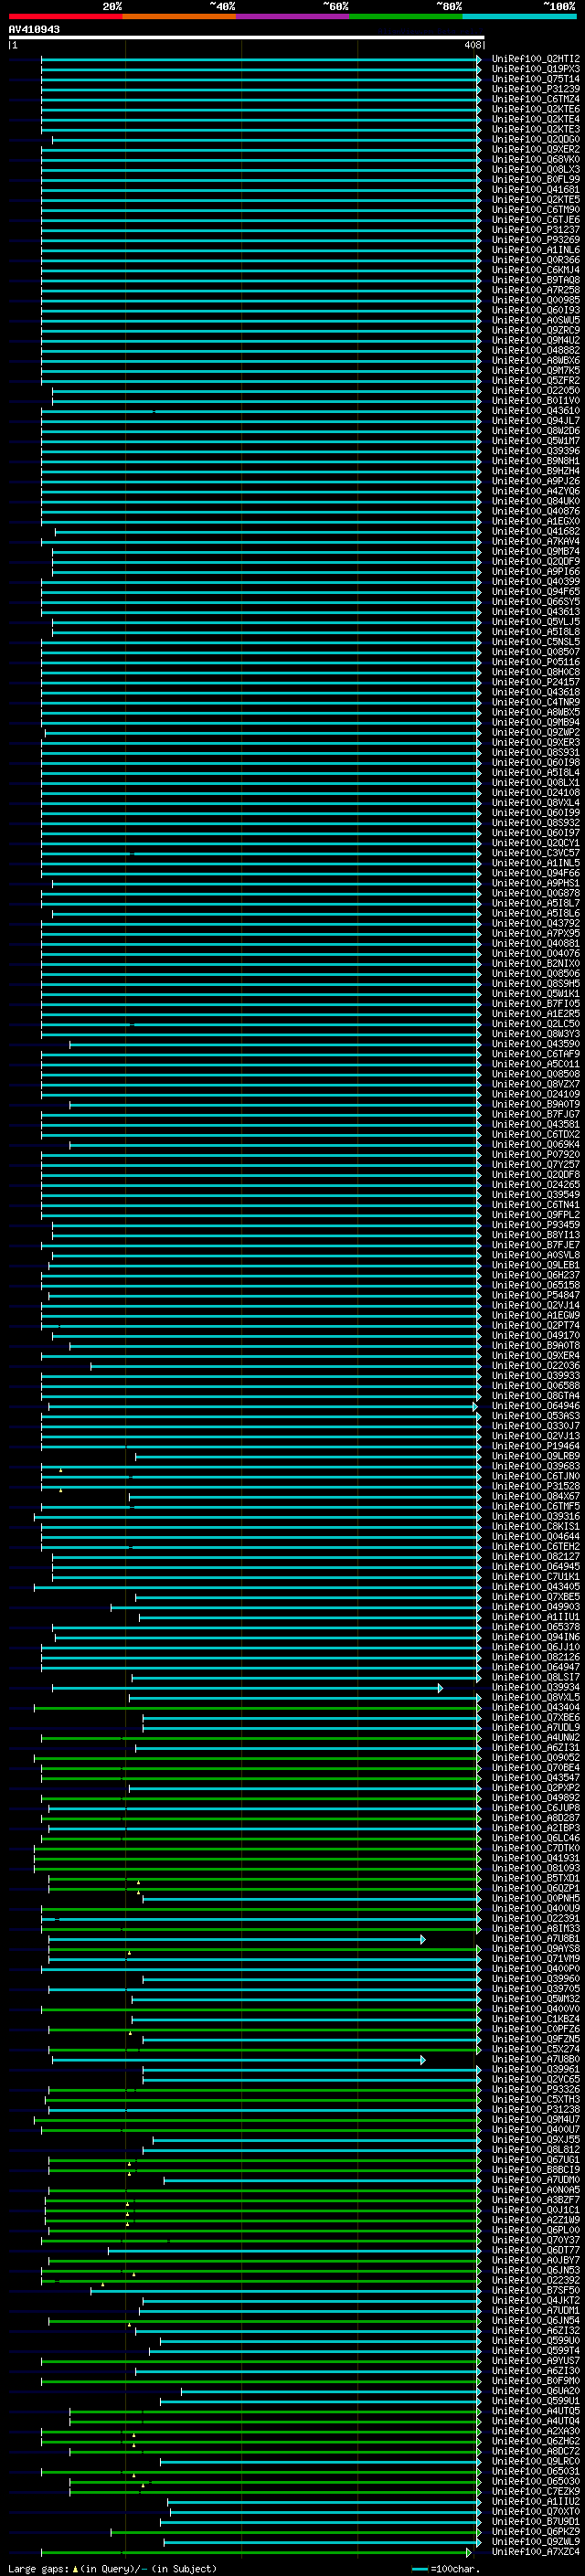Screen dimensions: 585x2576
Task: Select label UniRef100_P31528
Action: pyautogui.click(x=536, y=1487)
